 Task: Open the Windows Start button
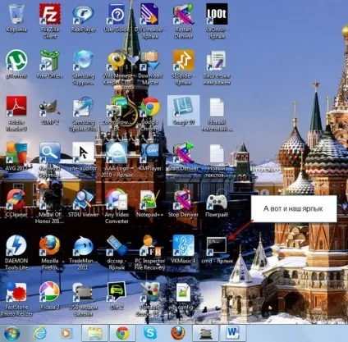click(x=11, y=333)
